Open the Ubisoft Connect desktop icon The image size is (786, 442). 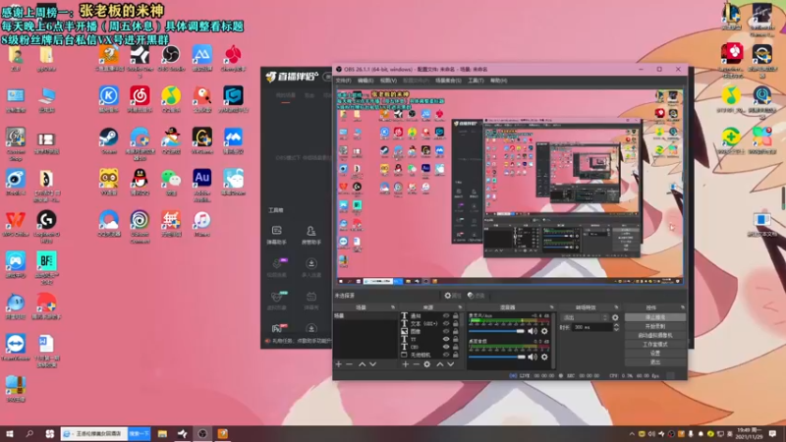pyautogui.click(x=140, y=227)
